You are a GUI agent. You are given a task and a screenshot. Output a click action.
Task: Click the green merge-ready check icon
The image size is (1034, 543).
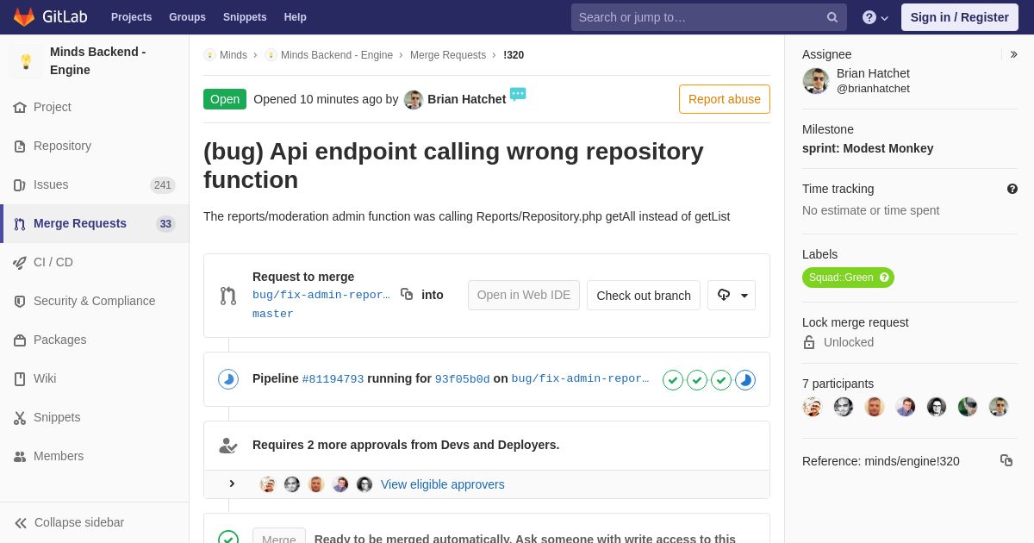point(228,538)
